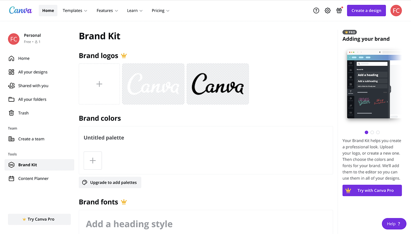The width and height of the screenshot is (411, 234).
Task: Expand the Templates menu
Action: (x=75, y=11)
